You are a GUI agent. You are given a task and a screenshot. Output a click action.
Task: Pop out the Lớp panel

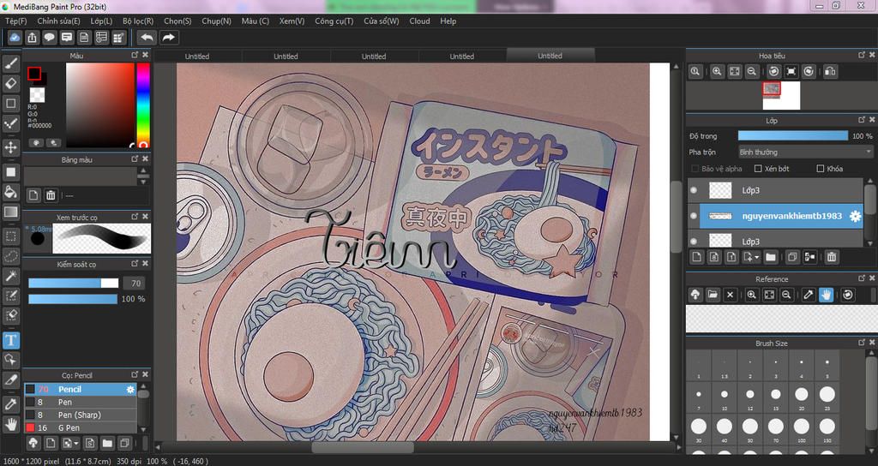click(x=862, y=120)
